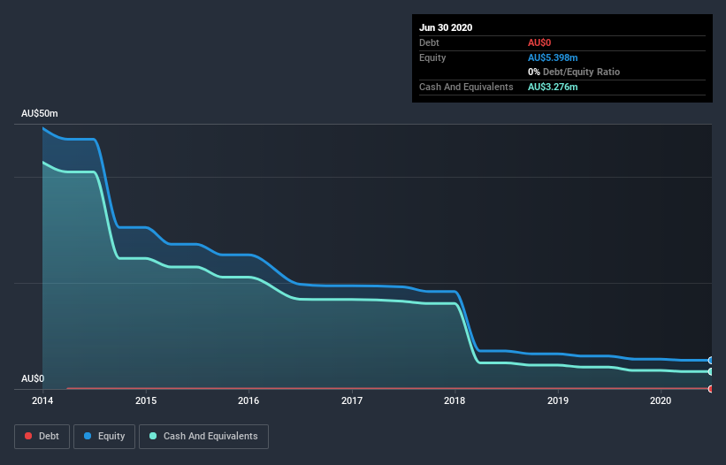Select the Debt endpoint marker at Jun 2020
This screenshot has height=465, width=726.
point(711,389)
